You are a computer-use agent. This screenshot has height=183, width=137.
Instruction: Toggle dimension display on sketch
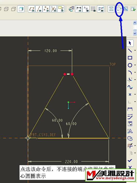click(x=79, y=9)
